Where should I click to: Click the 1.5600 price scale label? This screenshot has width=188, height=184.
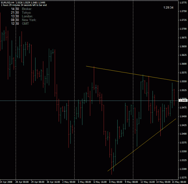(183, 64)
